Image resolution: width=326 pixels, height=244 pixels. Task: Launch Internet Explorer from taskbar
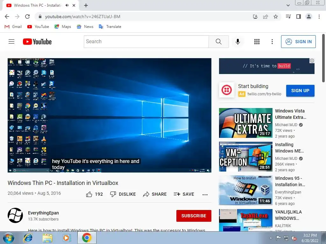coord(28,238)
